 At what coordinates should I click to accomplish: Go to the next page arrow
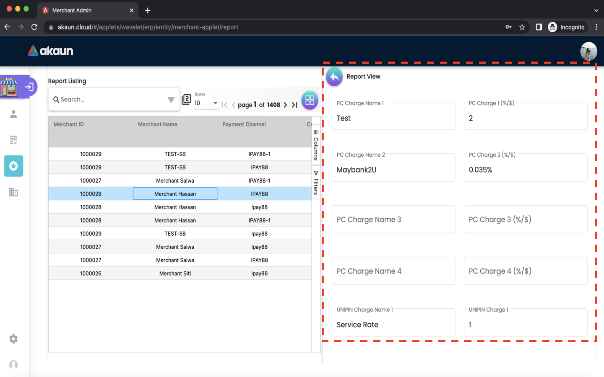tap(285, 105)
